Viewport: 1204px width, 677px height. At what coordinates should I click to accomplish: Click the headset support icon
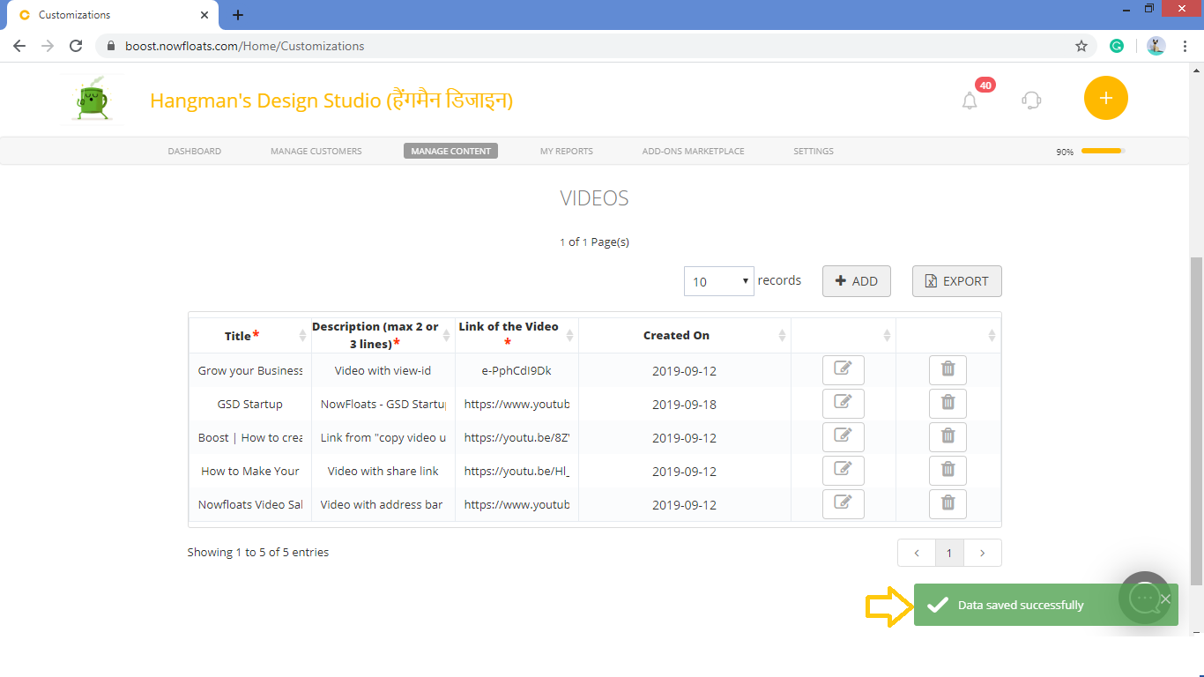[1031, 100]
